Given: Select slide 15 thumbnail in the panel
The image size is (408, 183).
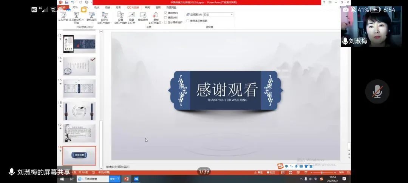Looking at the screenshot, I should 79,88.
